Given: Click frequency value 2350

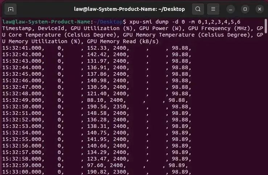Looking at the screenshot, I should click(x=120, y=107).
